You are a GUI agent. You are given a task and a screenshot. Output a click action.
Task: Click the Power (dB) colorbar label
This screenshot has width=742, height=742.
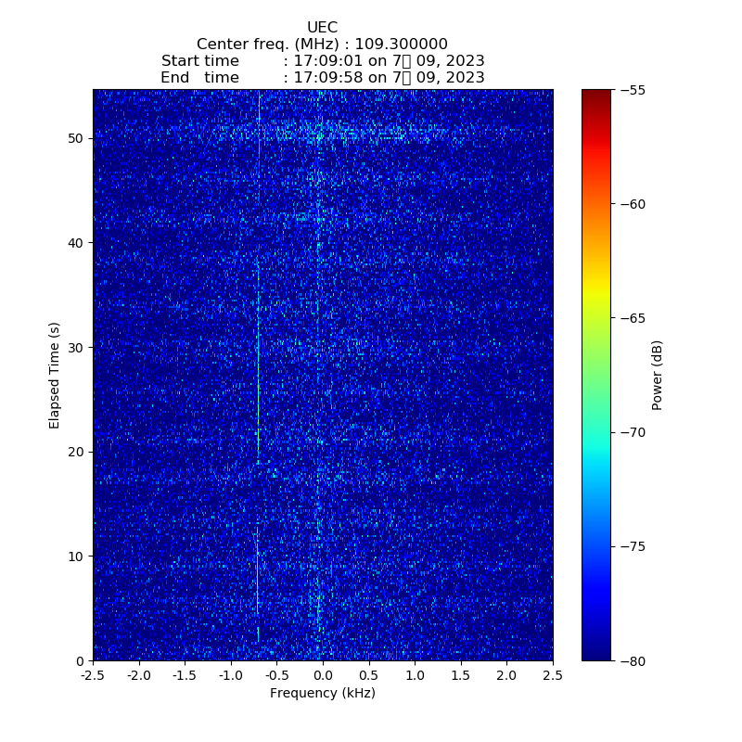657,376
